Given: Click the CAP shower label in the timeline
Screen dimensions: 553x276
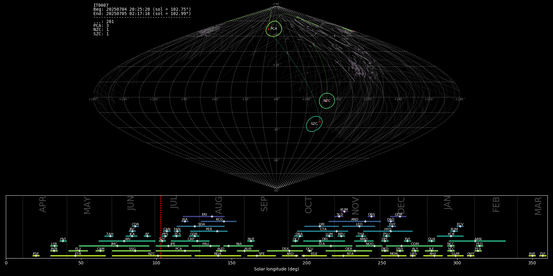Looking at the screenshot, I should pyautogui.click(x=191, y=239).
